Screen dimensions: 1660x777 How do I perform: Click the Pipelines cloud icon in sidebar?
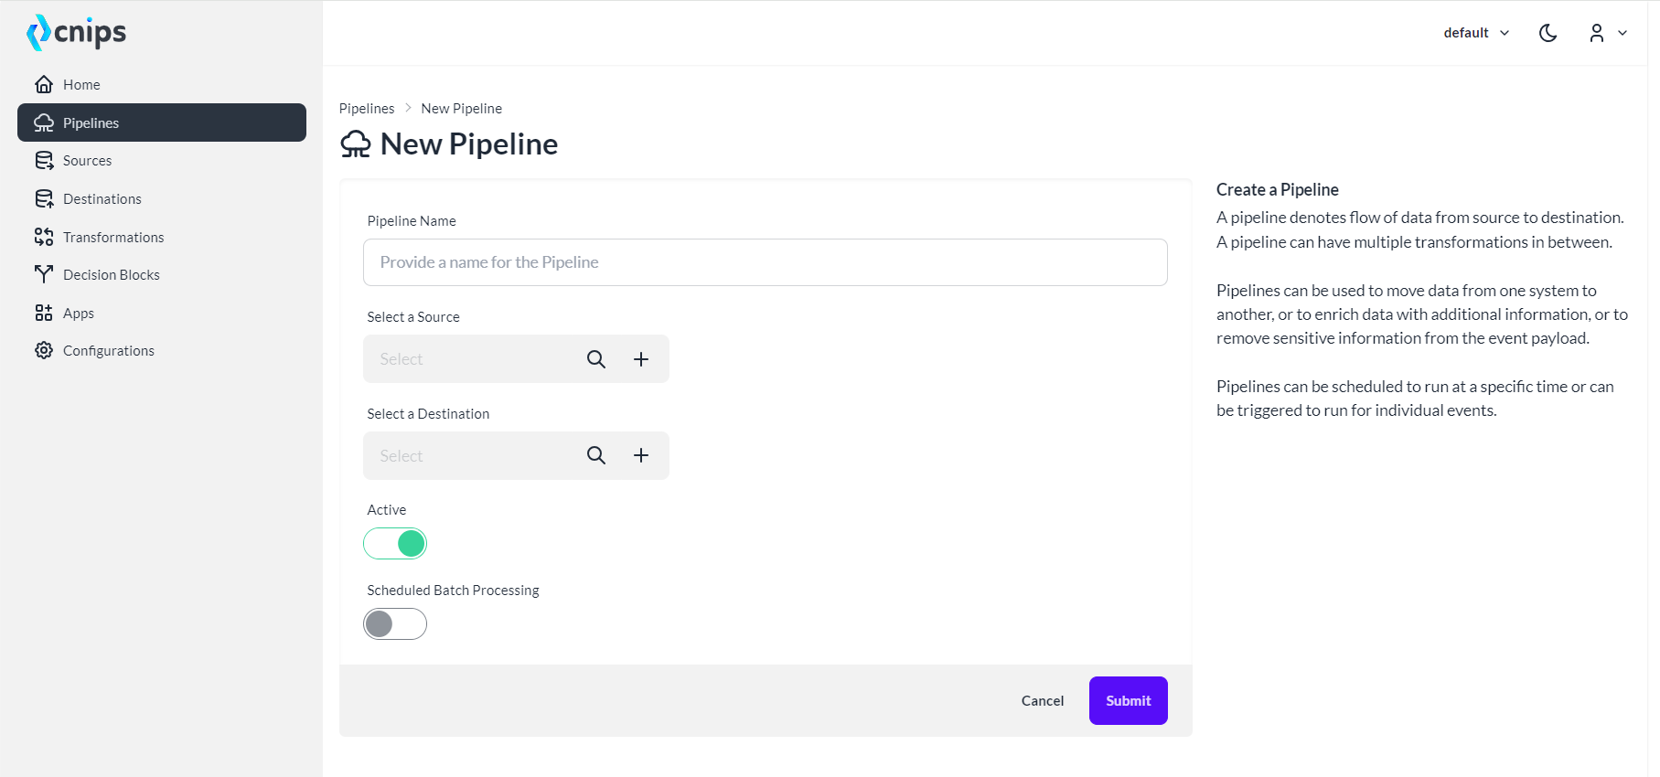44,122
